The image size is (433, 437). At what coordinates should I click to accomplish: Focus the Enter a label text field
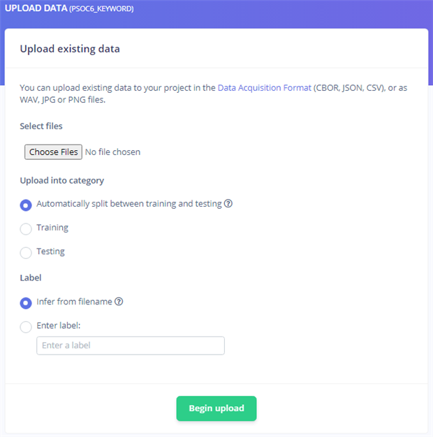[130, 346]
